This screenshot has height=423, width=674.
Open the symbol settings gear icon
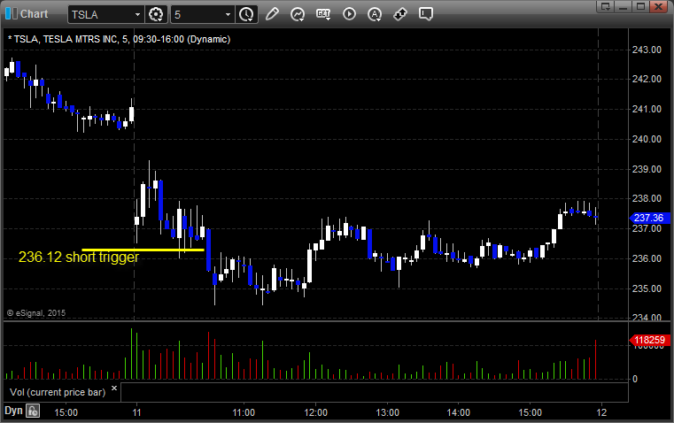pyautogui.click(x=156, y=14)
